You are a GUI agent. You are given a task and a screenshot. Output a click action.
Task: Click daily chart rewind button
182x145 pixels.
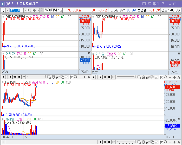[x=105, y=142]
